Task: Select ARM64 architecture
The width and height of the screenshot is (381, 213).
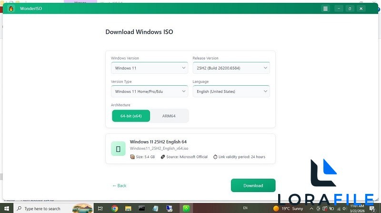Action: click(x=169, y=116)
